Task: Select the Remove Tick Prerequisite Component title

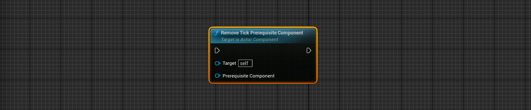Action: click(262, 33)
